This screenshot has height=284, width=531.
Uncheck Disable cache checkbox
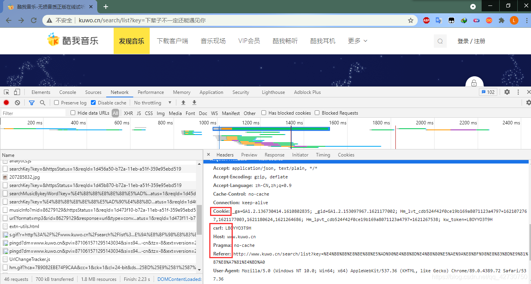(93, 102)
